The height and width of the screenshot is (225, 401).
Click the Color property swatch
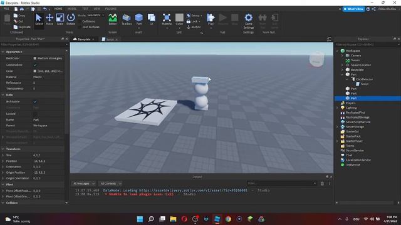35,71
